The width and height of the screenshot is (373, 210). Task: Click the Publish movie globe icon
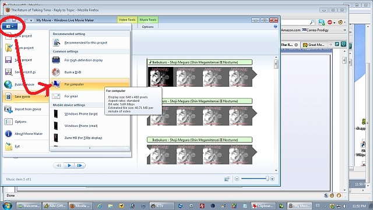click(x=8, y=84)
